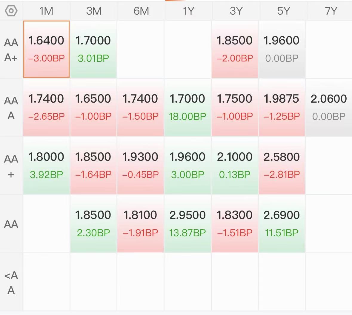Select the AA+ 3Y cell 2.1000
Viewport: 352px width, 315px height.
pyautogui.click(x=235, y=166)
